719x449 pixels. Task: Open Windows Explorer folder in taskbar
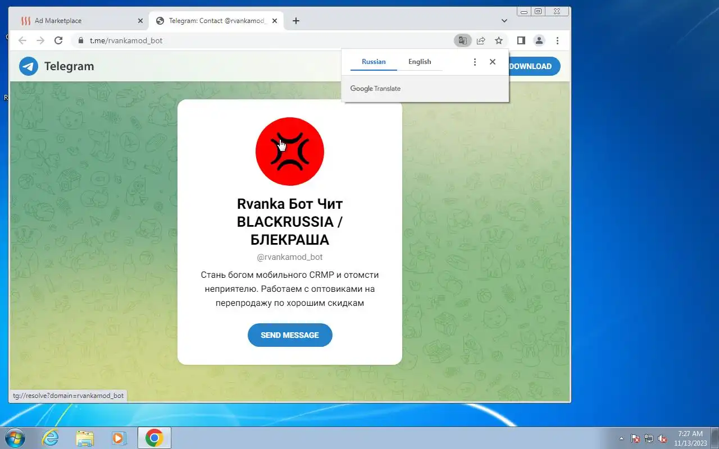85,438
